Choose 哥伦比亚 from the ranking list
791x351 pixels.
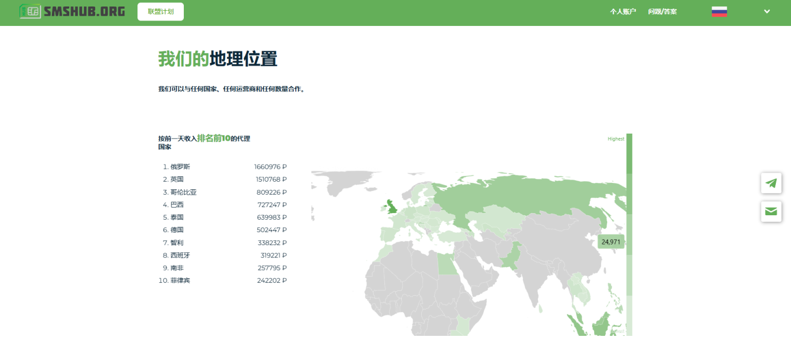(183, 193)
